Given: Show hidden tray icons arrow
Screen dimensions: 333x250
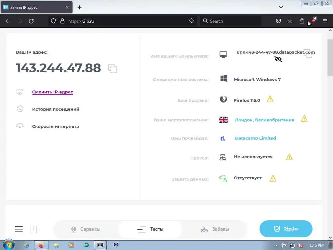Looking at the screenshot, I should [x=276, y=245].
